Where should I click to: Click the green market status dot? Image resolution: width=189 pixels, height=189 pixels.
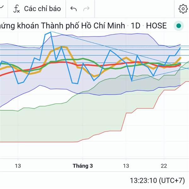179,26
